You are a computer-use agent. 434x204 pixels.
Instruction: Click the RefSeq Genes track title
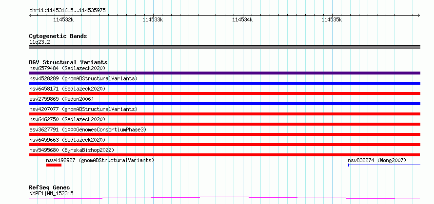[x=49, y=188]
